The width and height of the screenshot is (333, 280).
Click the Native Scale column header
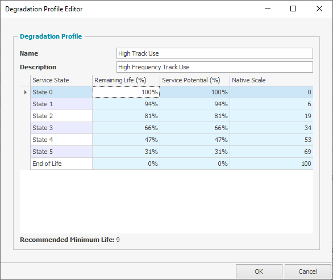pyautogui.click(x=272, y=80)
